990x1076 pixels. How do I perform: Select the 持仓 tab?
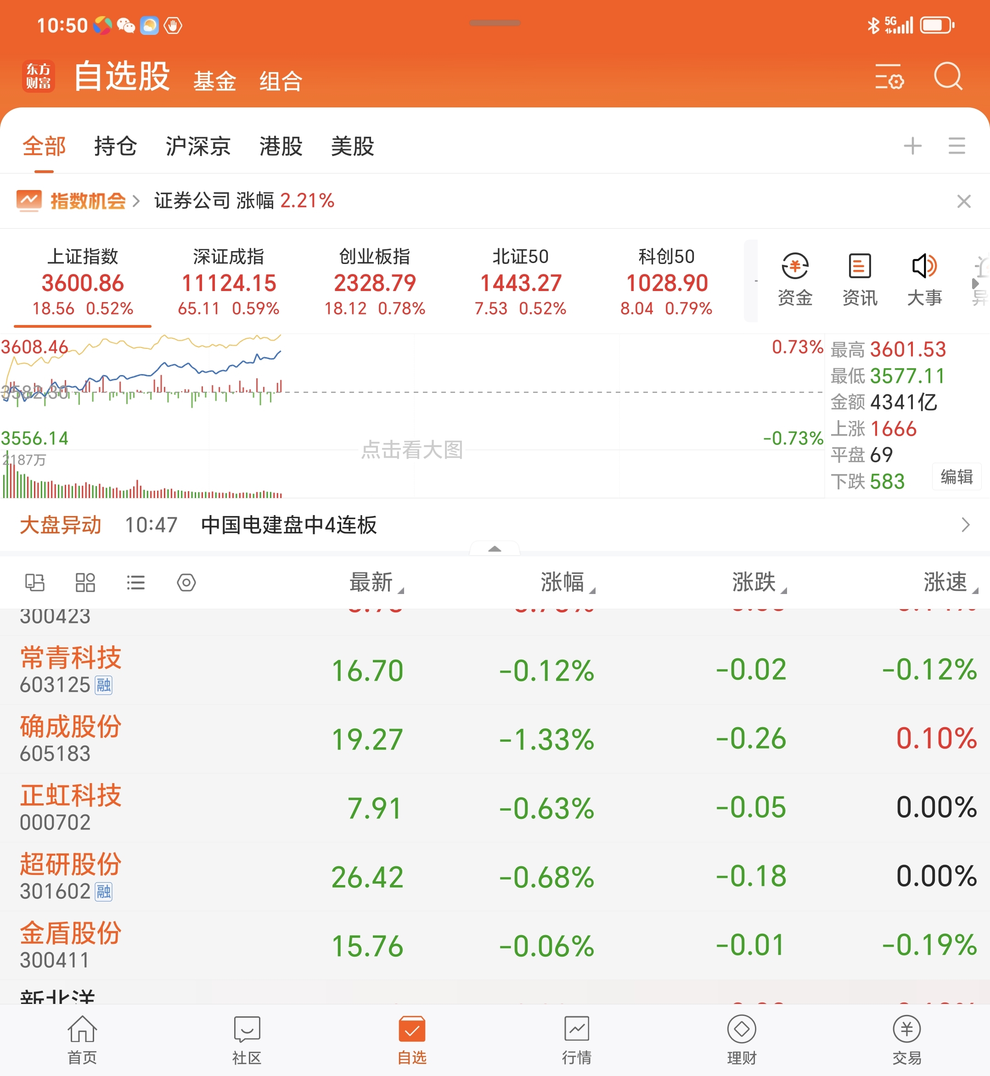pos(115,146)
